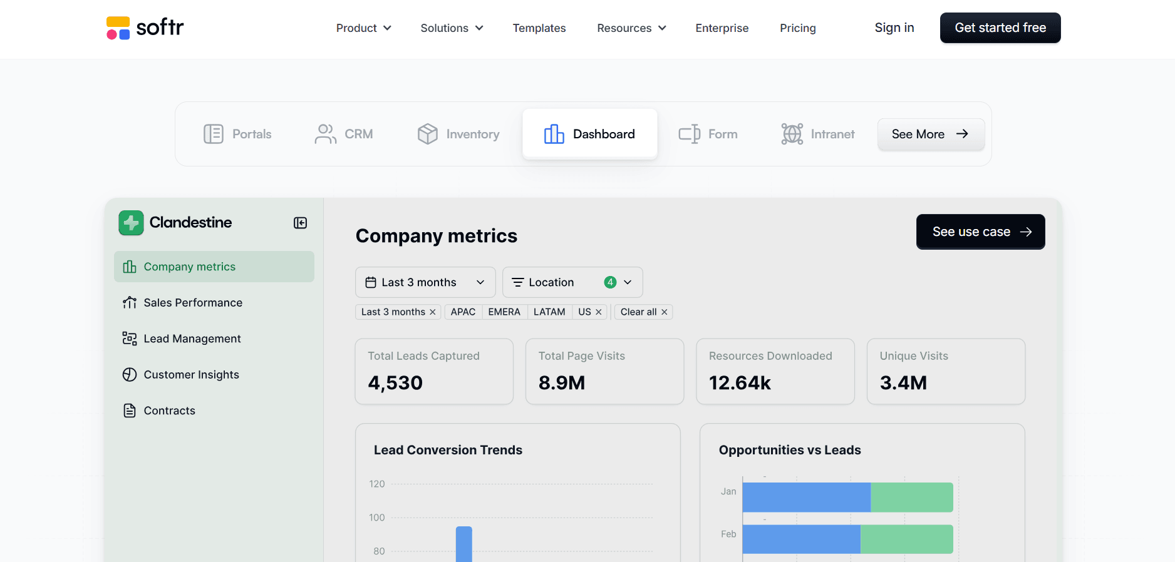1175x562 pixels.
Task: Switch to the Intranet tab
Action: [x=818, y=134]
